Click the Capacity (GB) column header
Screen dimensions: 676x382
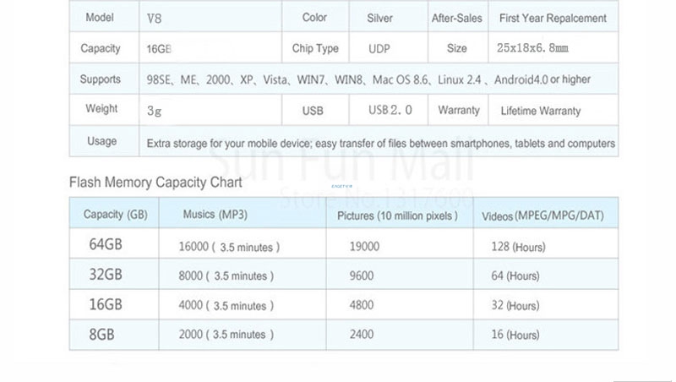[x=115, y=215]
